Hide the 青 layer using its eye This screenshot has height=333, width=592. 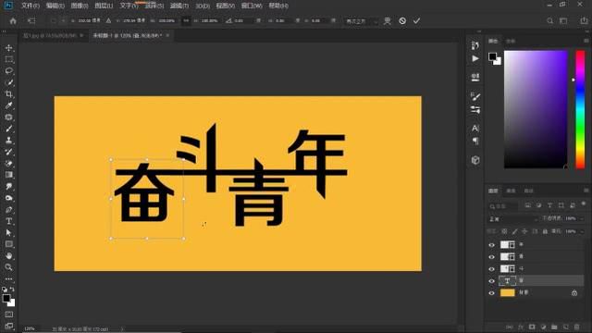(x=491, y=257)
